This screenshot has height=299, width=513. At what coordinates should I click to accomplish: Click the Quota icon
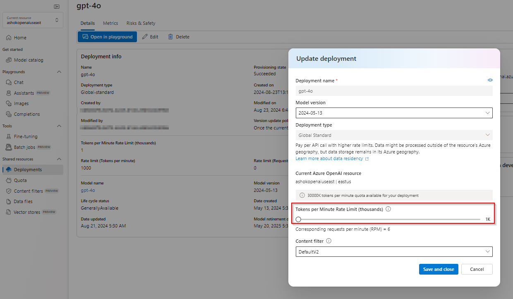[9, 180]
